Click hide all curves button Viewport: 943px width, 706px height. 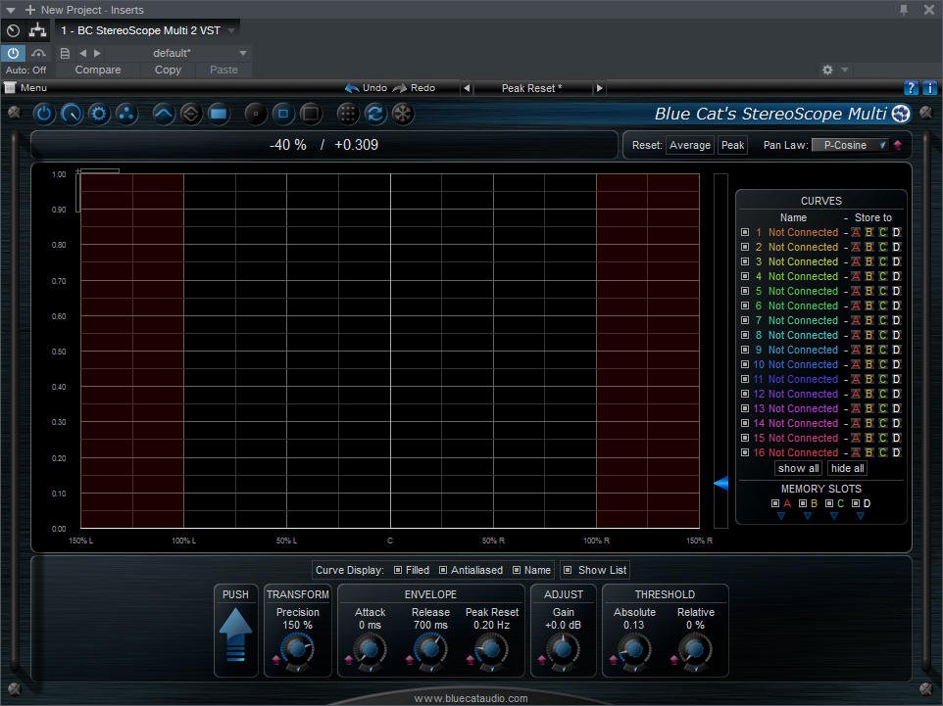tap(847, 468)
